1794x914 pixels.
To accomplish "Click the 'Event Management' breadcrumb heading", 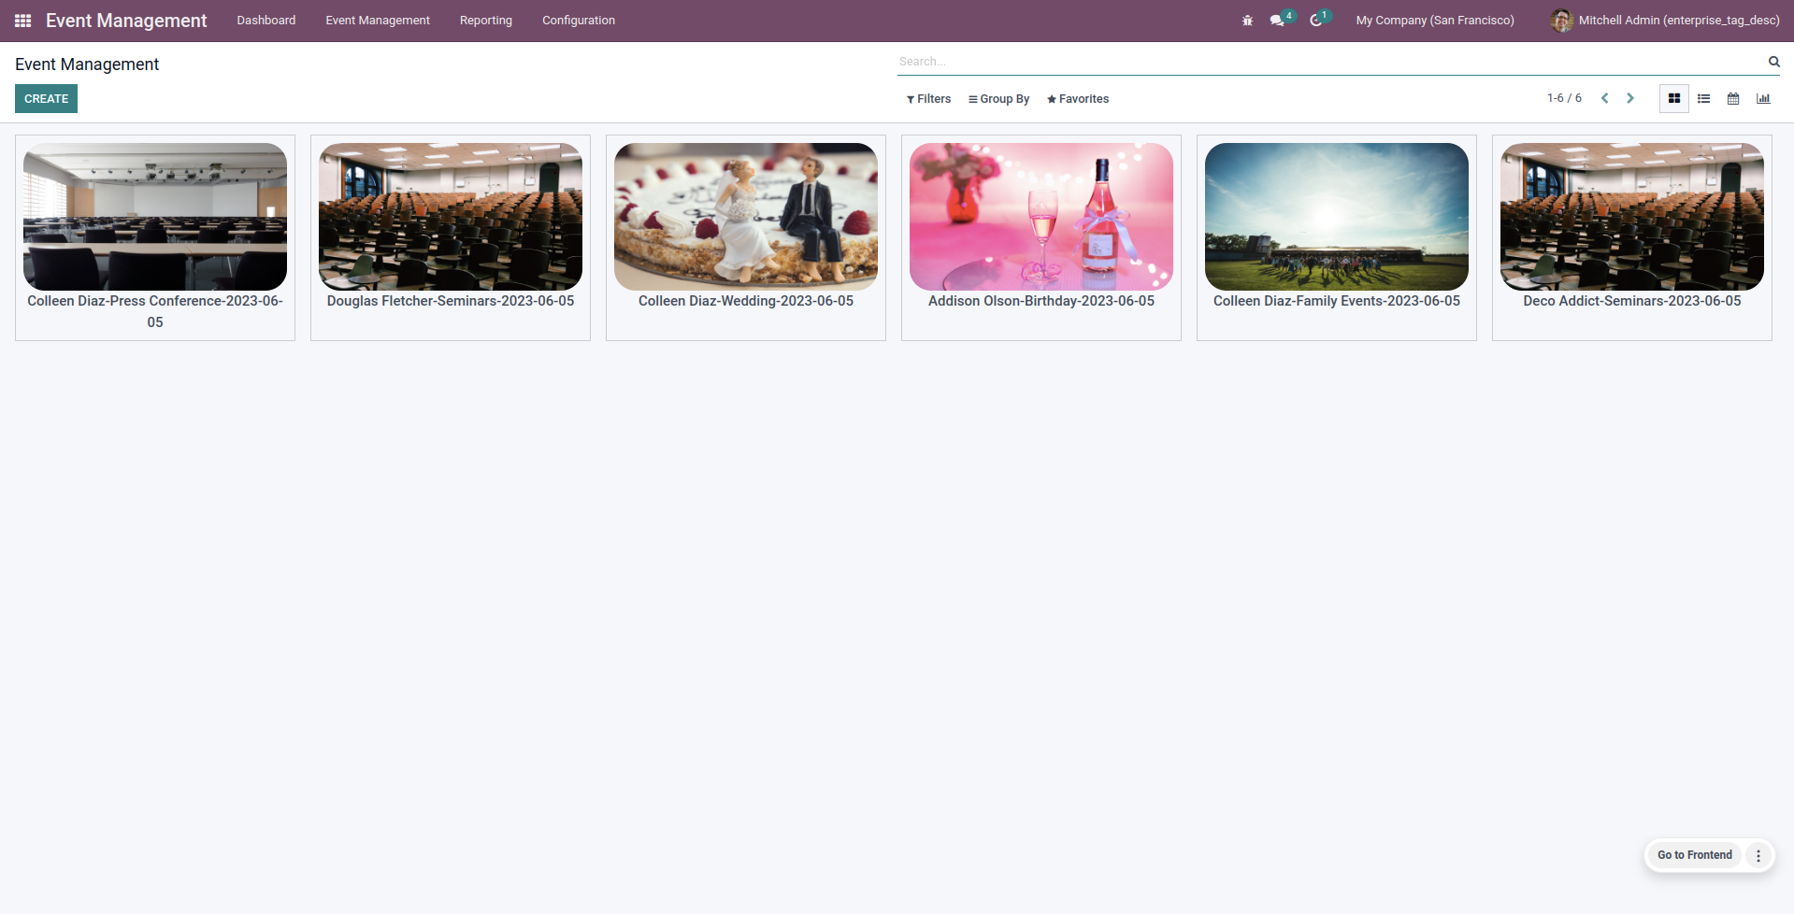I will pyautogui.click(x=87, y=64).
